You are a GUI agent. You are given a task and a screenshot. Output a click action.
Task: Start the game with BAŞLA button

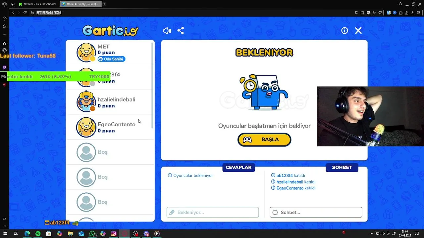[264, 139]
